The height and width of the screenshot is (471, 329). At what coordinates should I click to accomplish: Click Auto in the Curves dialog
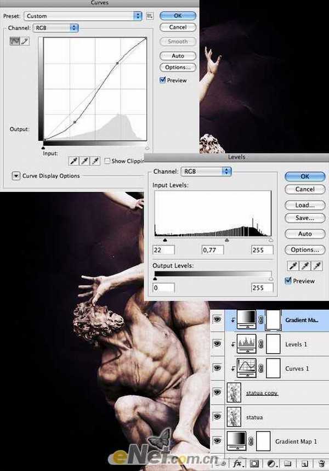pyautogui.click(x=178, y=56)
